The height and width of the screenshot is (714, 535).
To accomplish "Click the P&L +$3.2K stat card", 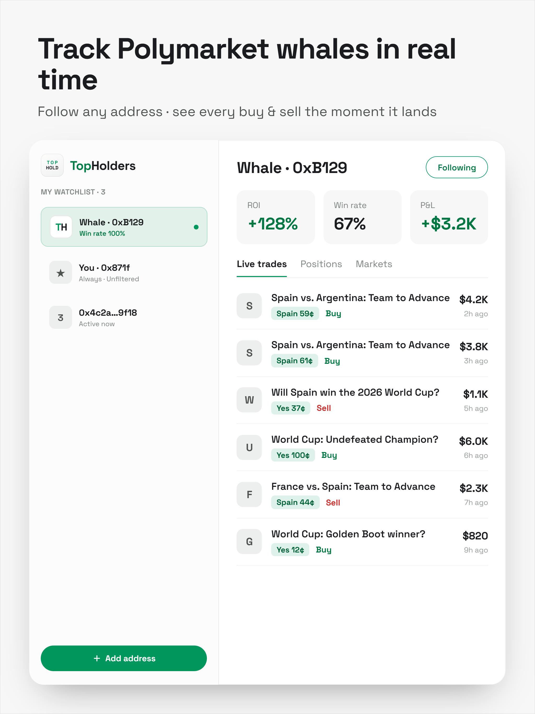I will point(449,217).
